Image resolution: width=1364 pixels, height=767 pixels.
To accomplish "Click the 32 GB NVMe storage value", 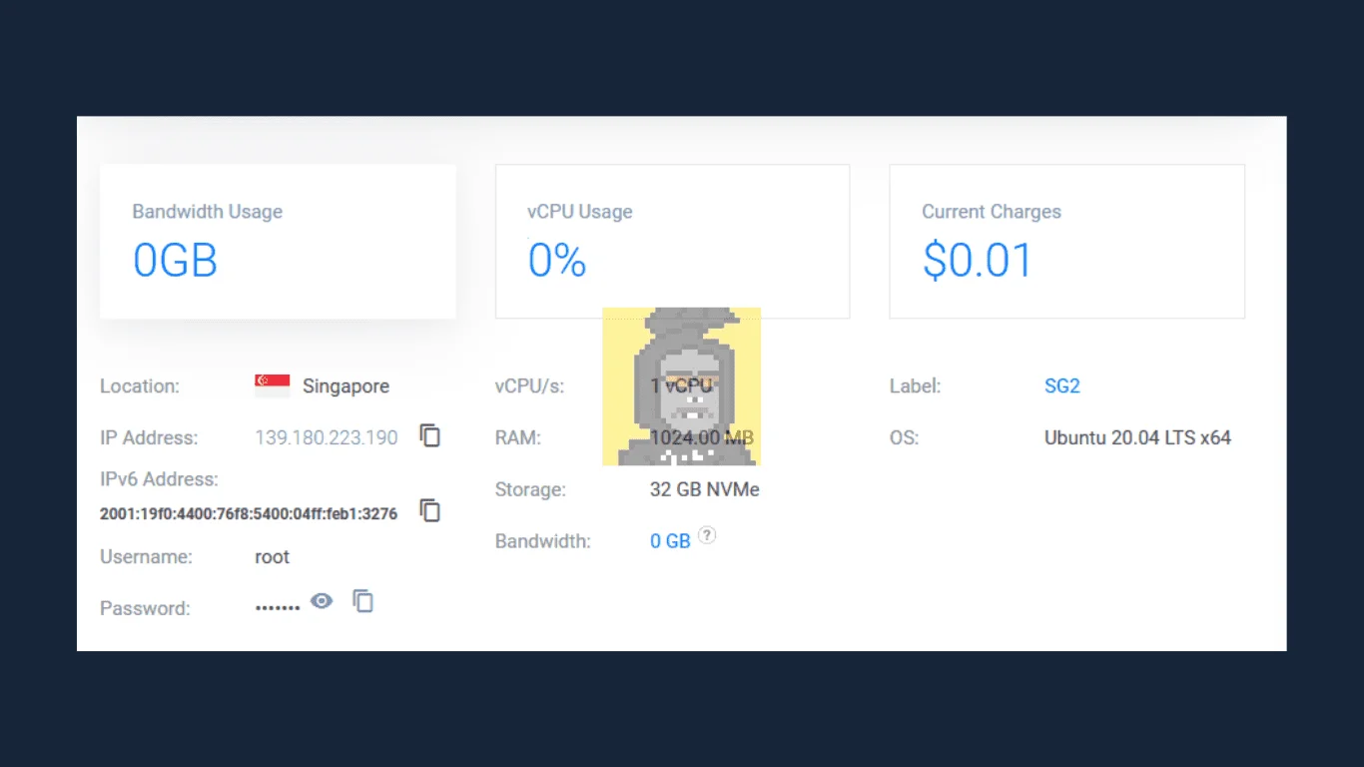I will tap(705, 489).
